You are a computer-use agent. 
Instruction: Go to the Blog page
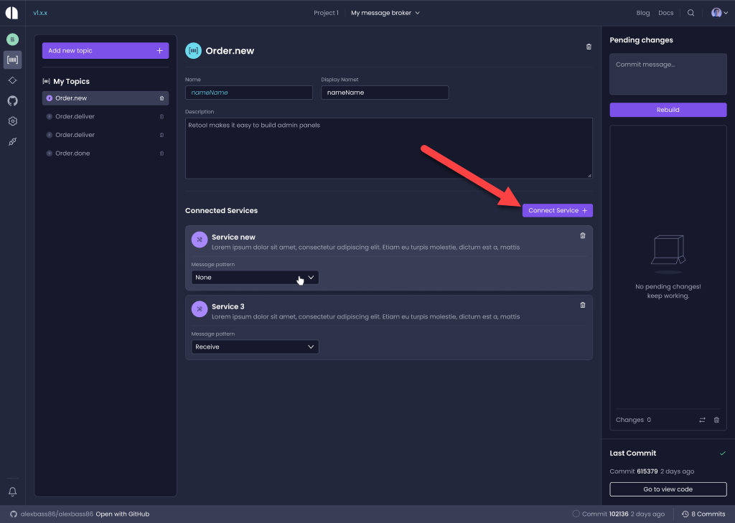click(x=642, y=12)
